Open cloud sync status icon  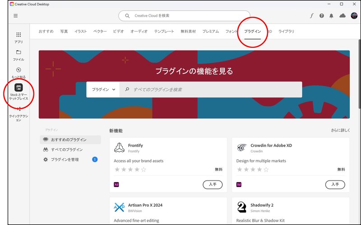tap(342, 16)
